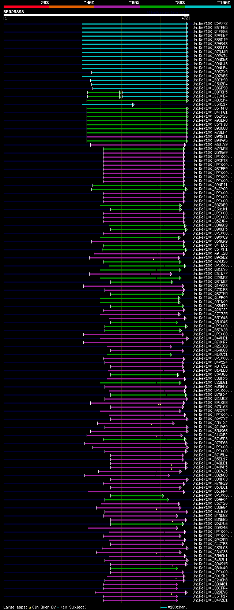Select the UniRef100_A8J1M4 label

pos(210,100)
